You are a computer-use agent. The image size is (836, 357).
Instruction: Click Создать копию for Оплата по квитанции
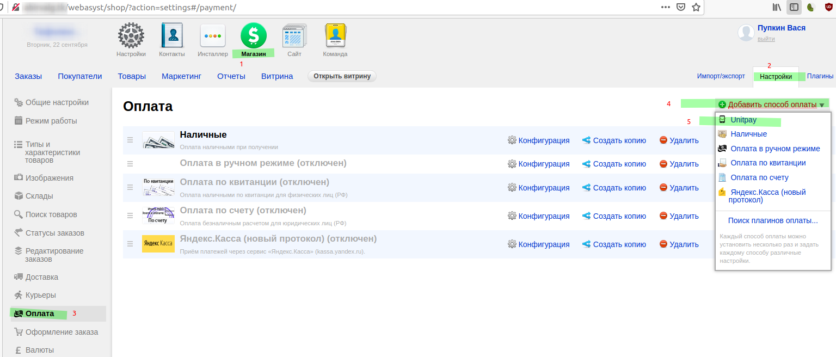(x=614, y=188)
